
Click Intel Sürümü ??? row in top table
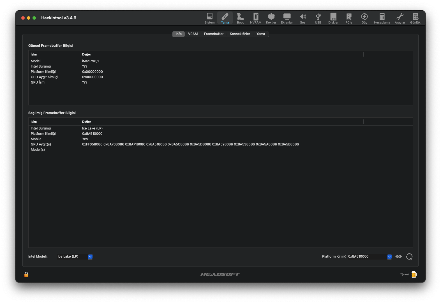(221, 66)
